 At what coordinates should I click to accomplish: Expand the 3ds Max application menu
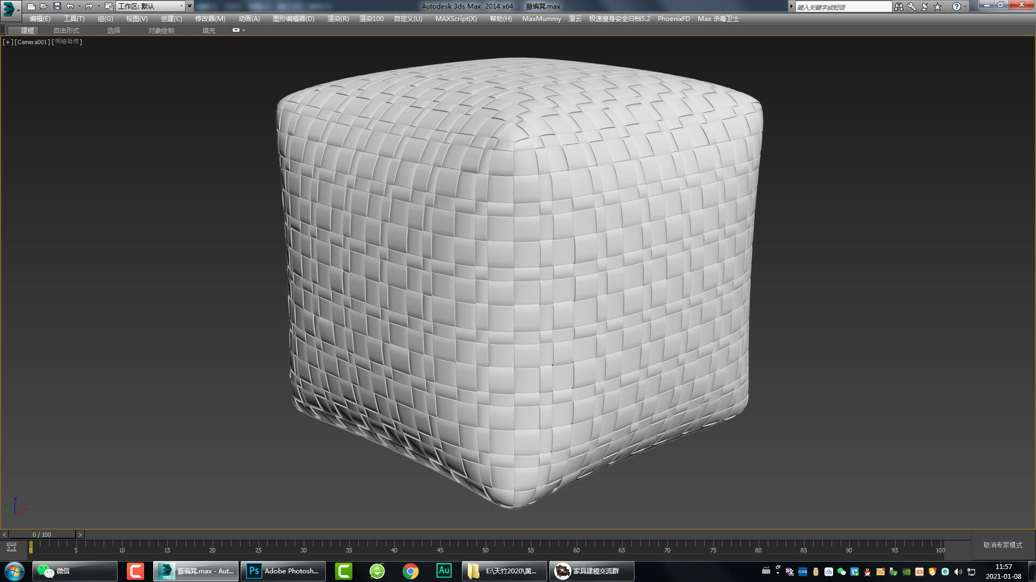click(10, 9)
